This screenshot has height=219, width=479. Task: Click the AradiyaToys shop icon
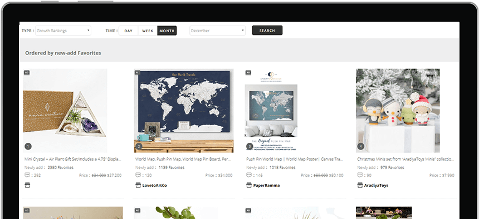point(360,185)
